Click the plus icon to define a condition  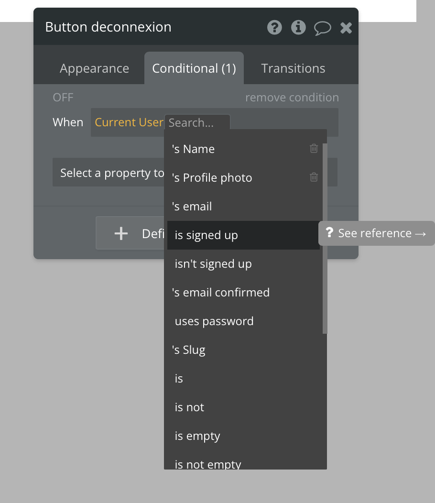[121, 233]
